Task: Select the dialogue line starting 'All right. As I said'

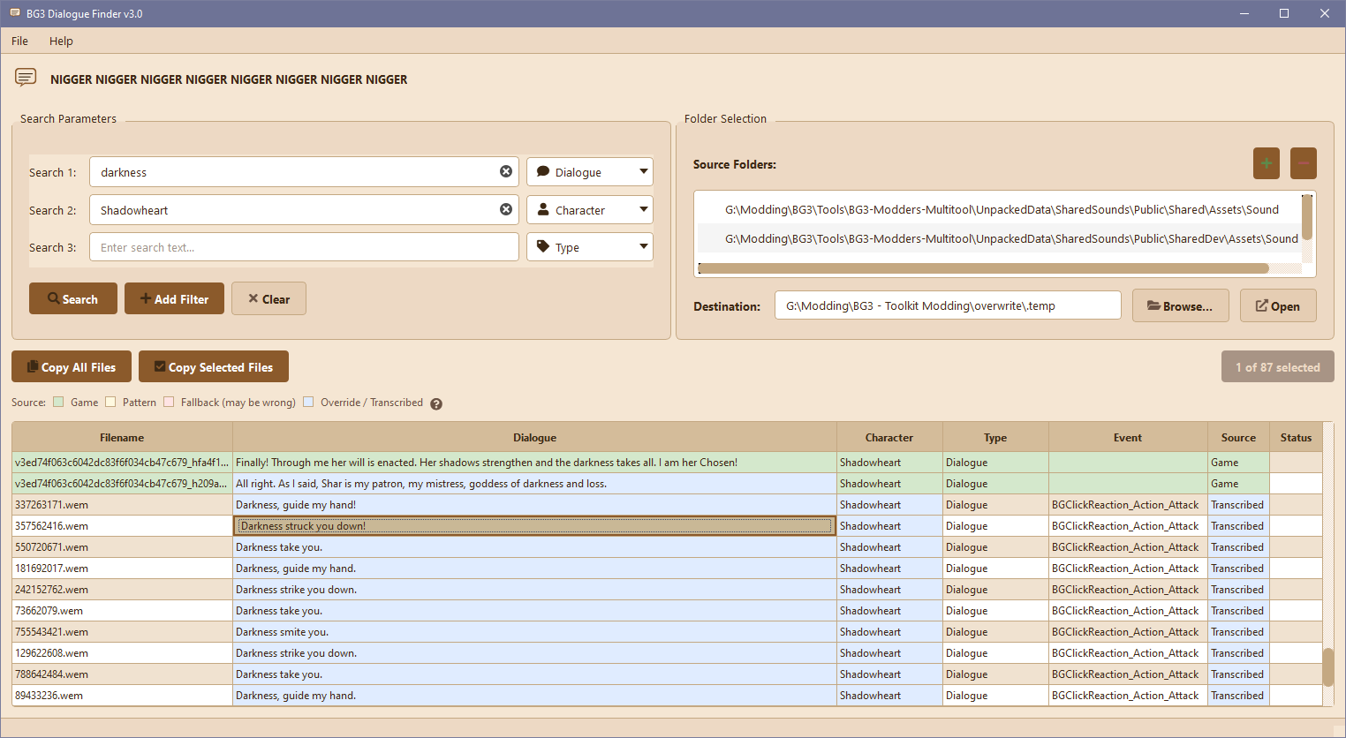Action: (x=534, y=483)
